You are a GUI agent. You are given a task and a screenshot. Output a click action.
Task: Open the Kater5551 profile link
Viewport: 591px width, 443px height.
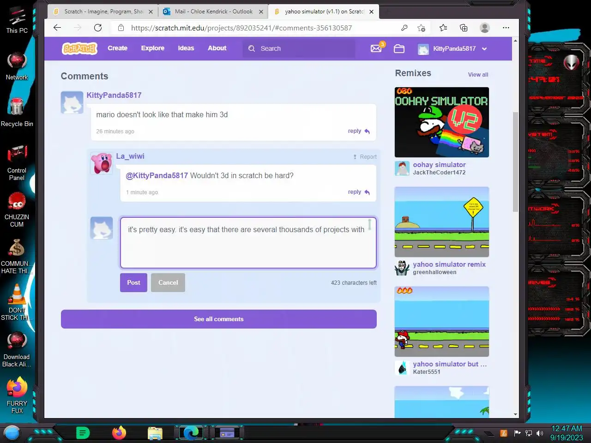point(427,372)
